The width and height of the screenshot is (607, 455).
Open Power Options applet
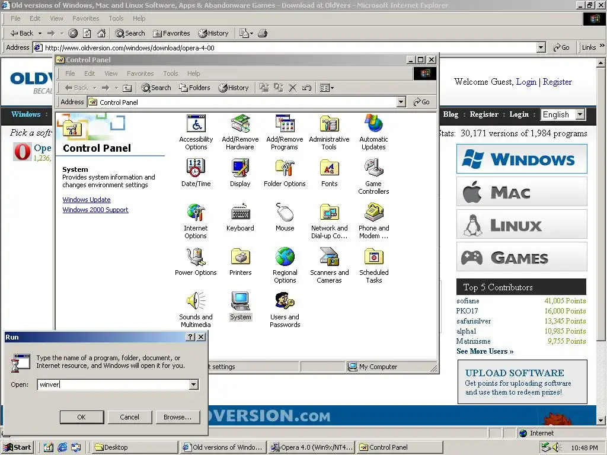coord(196,262)
